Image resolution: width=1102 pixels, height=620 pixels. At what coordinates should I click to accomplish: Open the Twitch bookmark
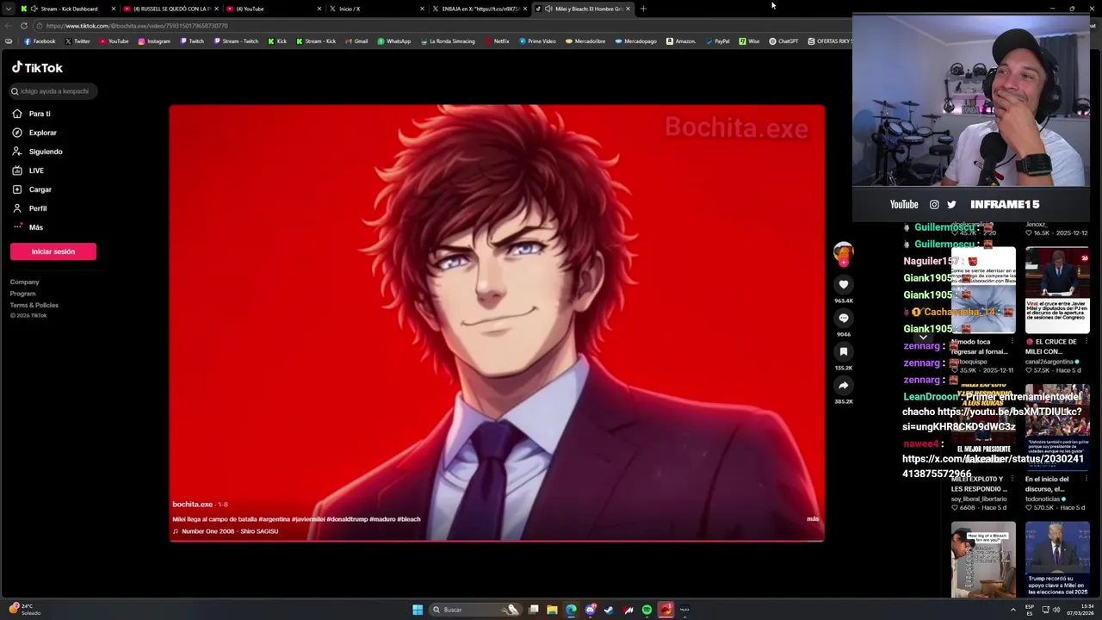(192, 41)
